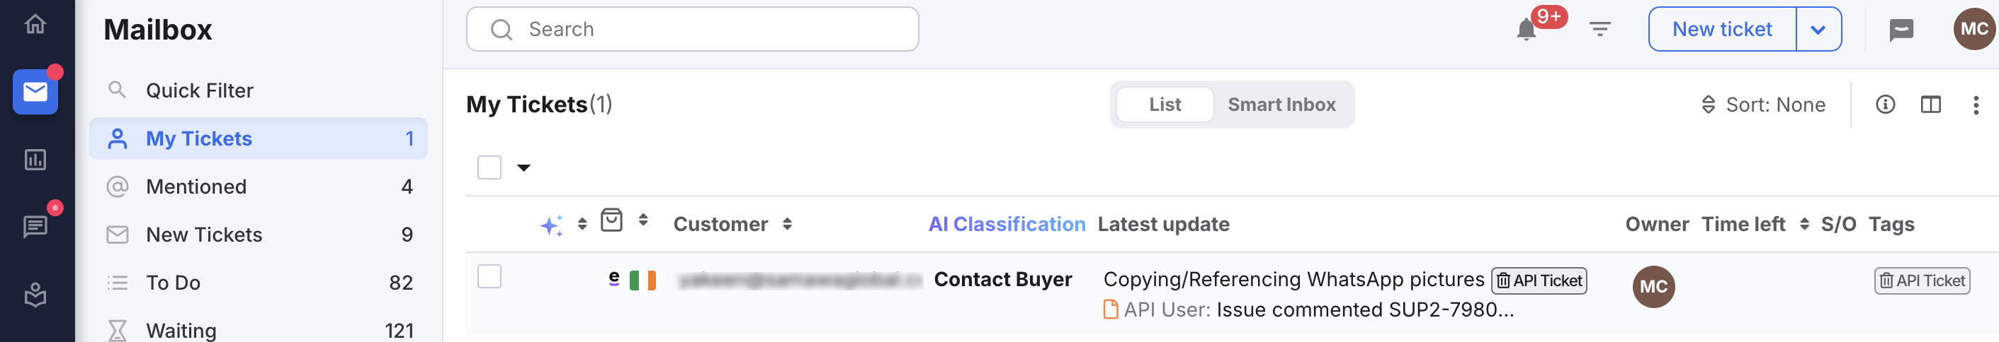
Task: Click the info circle icon near Sort
Action: [x=1885, y=105]
